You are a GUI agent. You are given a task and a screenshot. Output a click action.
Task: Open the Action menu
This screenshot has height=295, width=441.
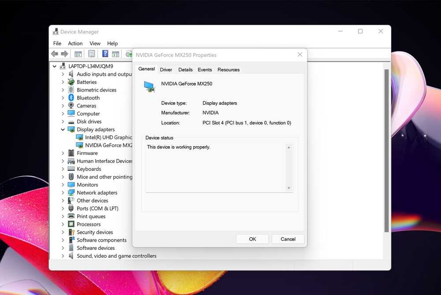click(x=75, y=43)
